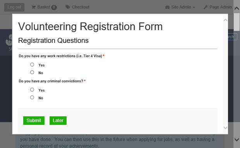The height and width of the screenshot is (148, 240).
Task: Click the modal scroll down chevron
Action: click(225, 128)
